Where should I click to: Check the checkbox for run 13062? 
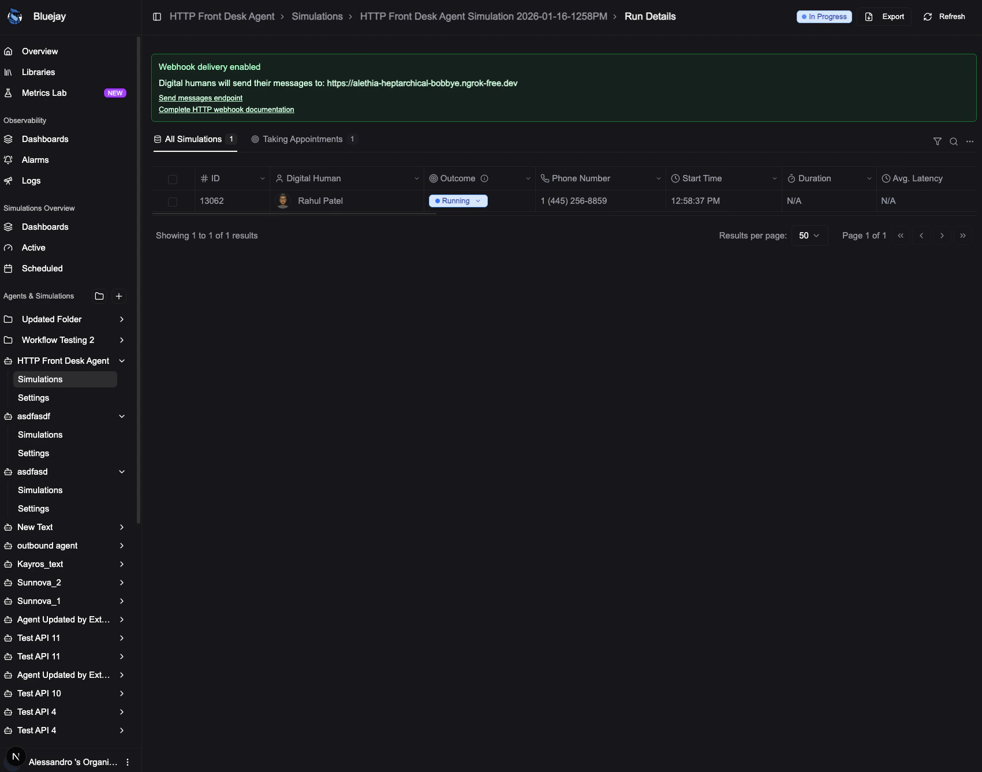(x=173, y=202)
